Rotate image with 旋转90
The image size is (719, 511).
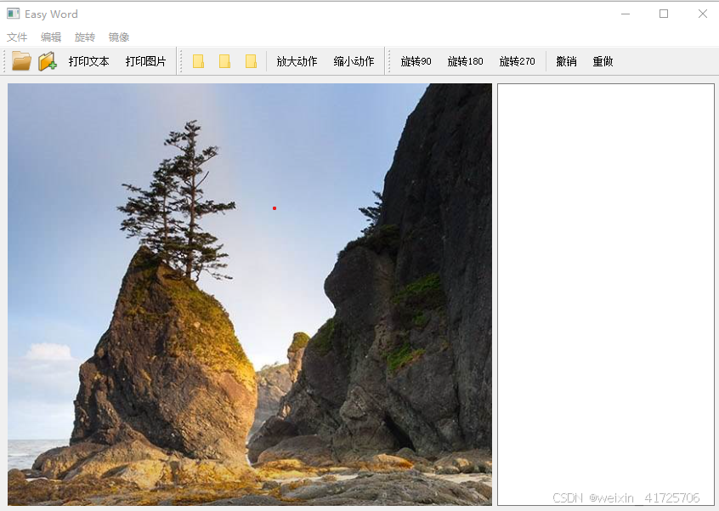(x=416, y=61)
